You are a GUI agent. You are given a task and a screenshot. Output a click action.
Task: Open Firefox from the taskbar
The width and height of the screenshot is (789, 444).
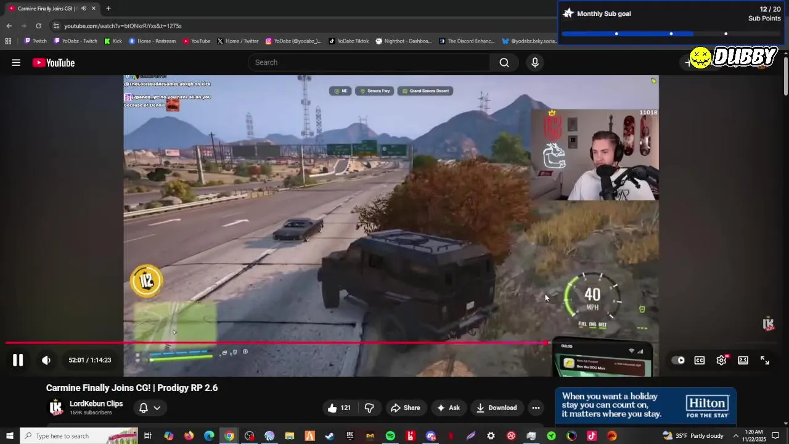tap(189, 436)
